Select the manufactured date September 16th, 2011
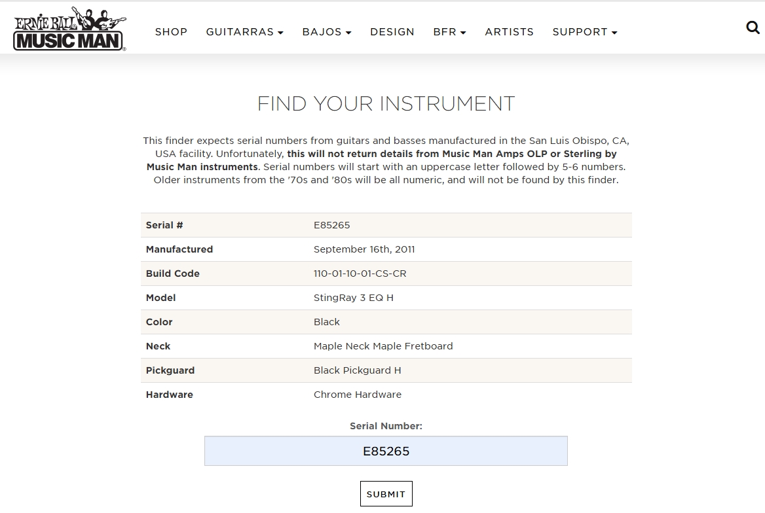The width and height of the screenshot is (765, 513). 364,249
